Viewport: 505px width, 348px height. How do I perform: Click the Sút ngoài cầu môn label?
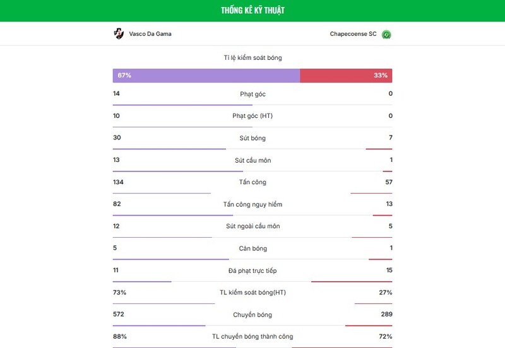click(x=252, y=226)
